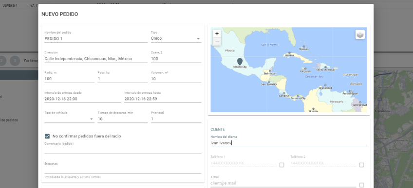Open the map layers selector

pos(360,34)
